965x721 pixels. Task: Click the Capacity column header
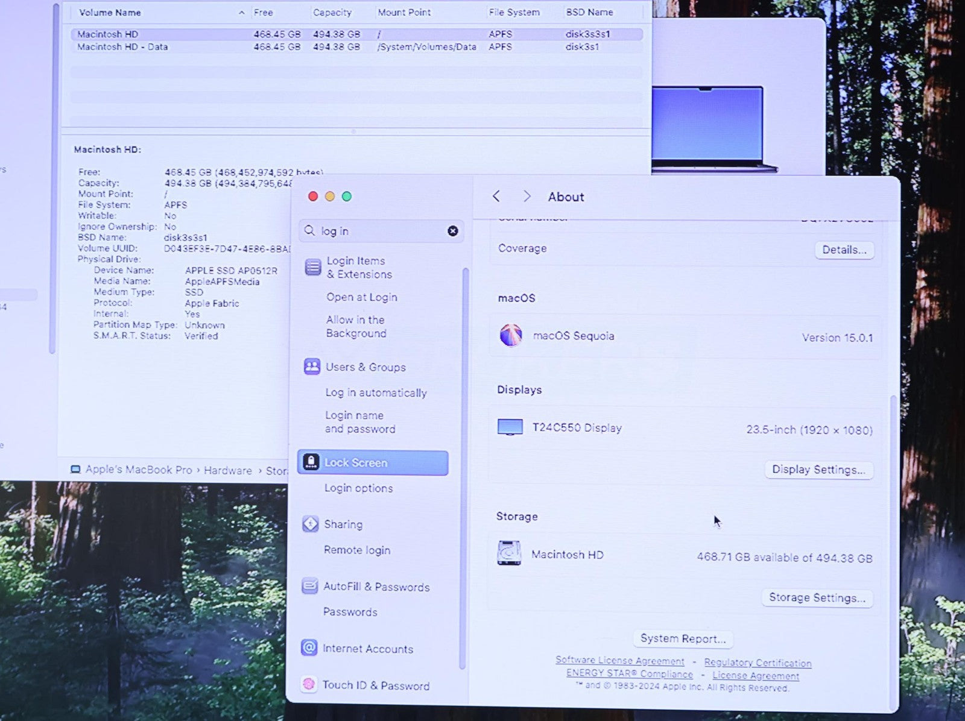(x=332, y=12)
